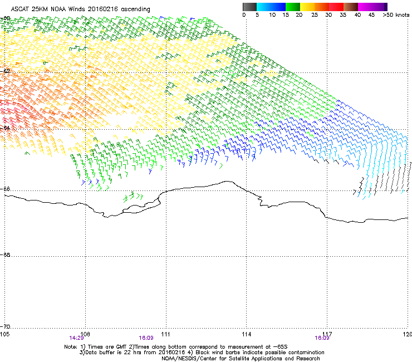Click the cyan-to-blue 5–15 knots legend segment

point(271,7)
